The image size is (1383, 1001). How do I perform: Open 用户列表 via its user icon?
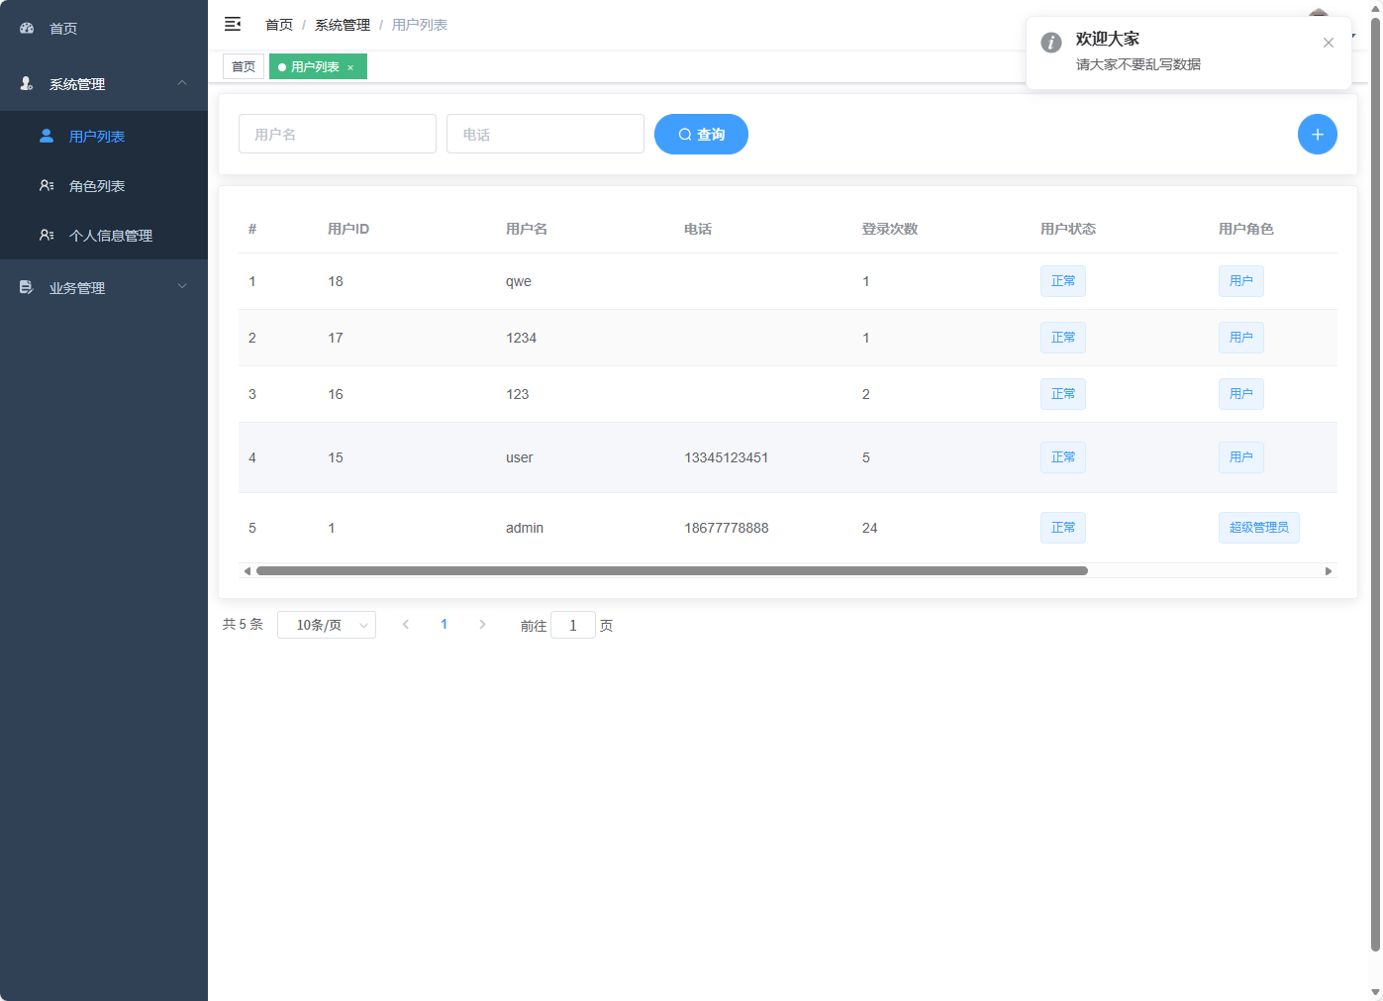pos(46,136)
